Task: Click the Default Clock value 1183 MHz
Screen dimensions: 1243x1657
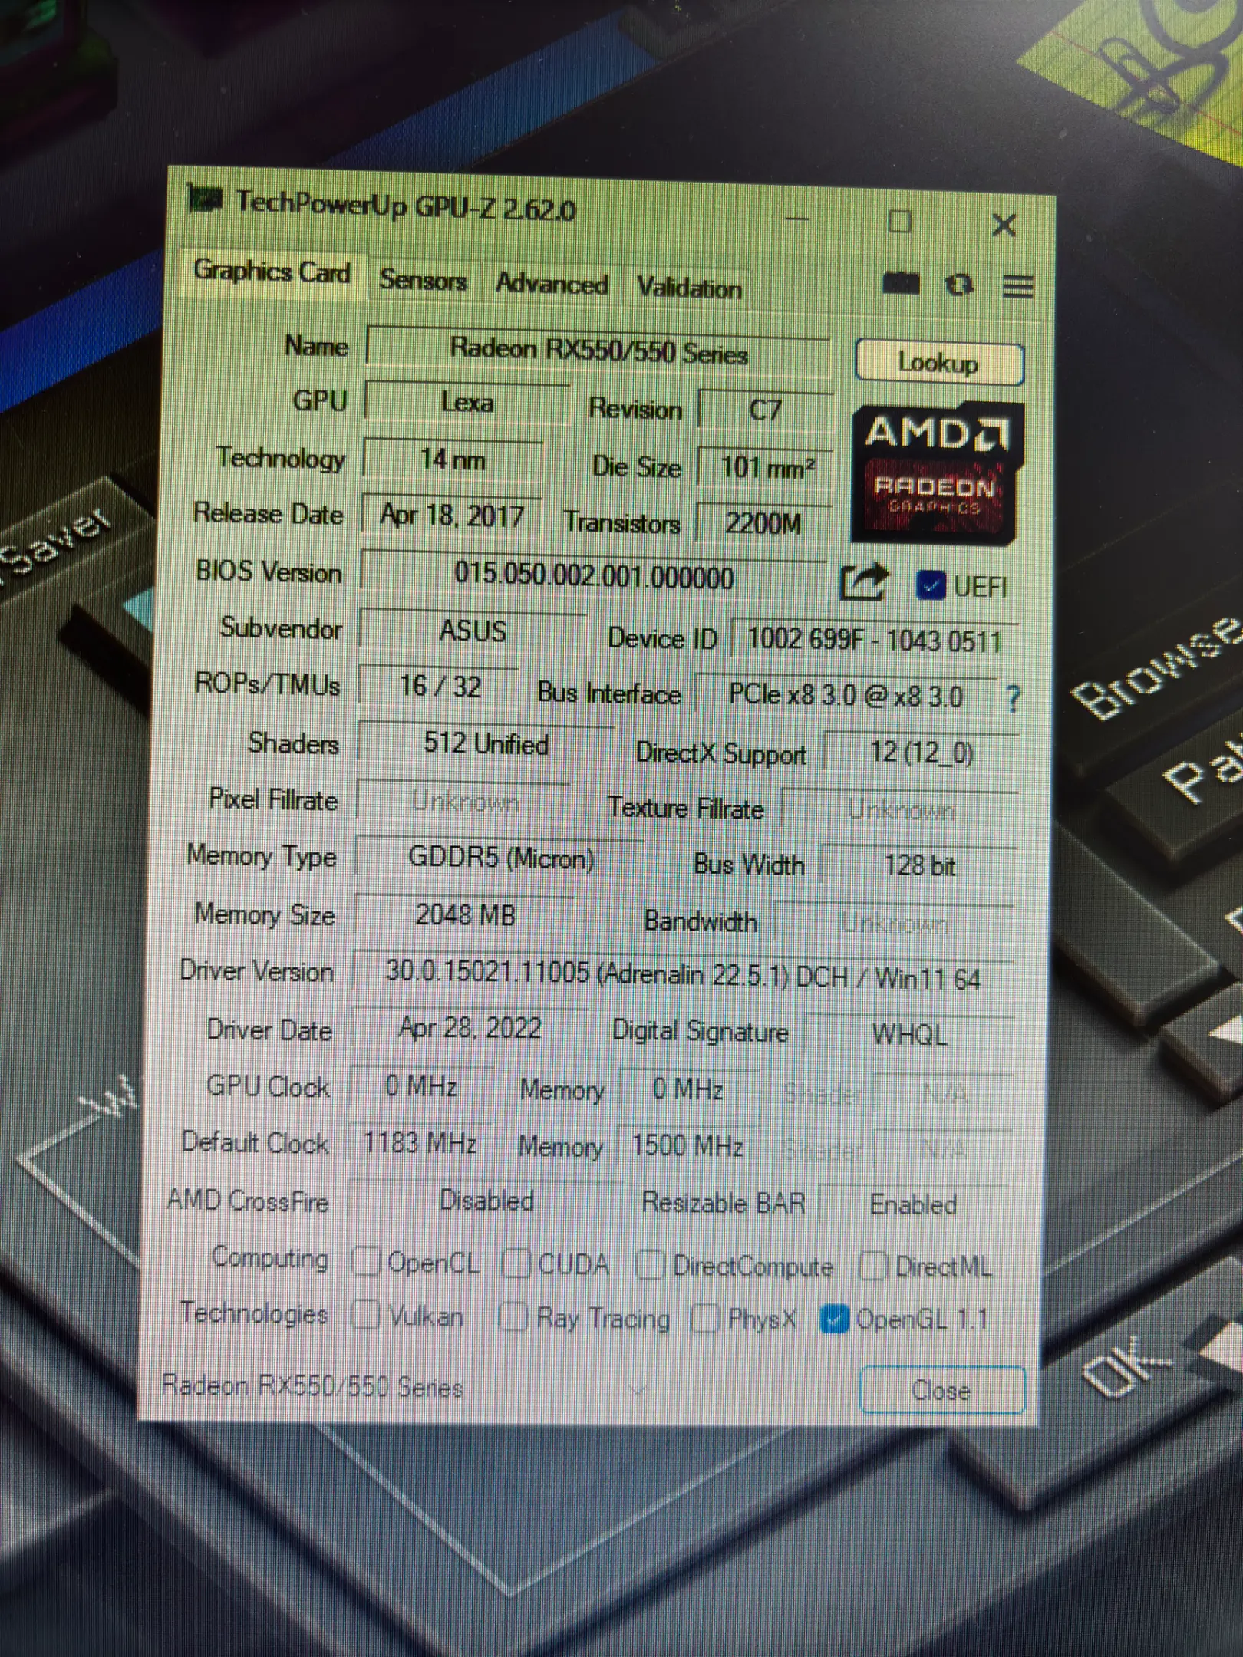Action: tap(420, 1143)
